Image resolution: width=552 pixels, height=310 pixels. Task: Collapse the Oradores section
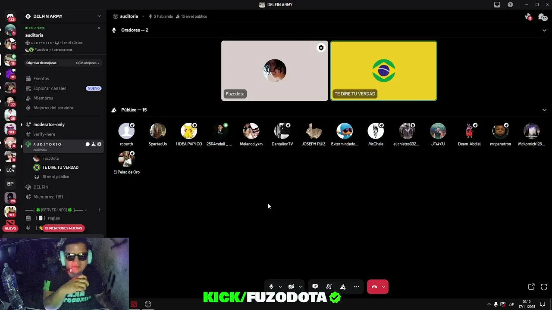(x=544, y=30)
